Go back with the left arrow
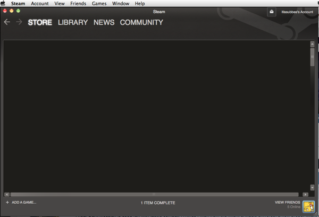Screen dimensions: 319x217 [x=7, y=22]
